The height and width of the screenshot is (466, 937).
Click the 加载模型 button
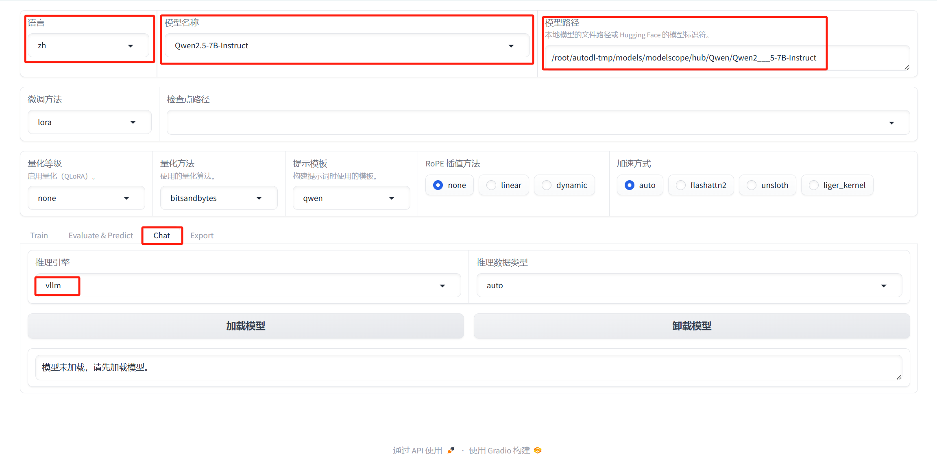pyautogui.click(x=246, y=326)
